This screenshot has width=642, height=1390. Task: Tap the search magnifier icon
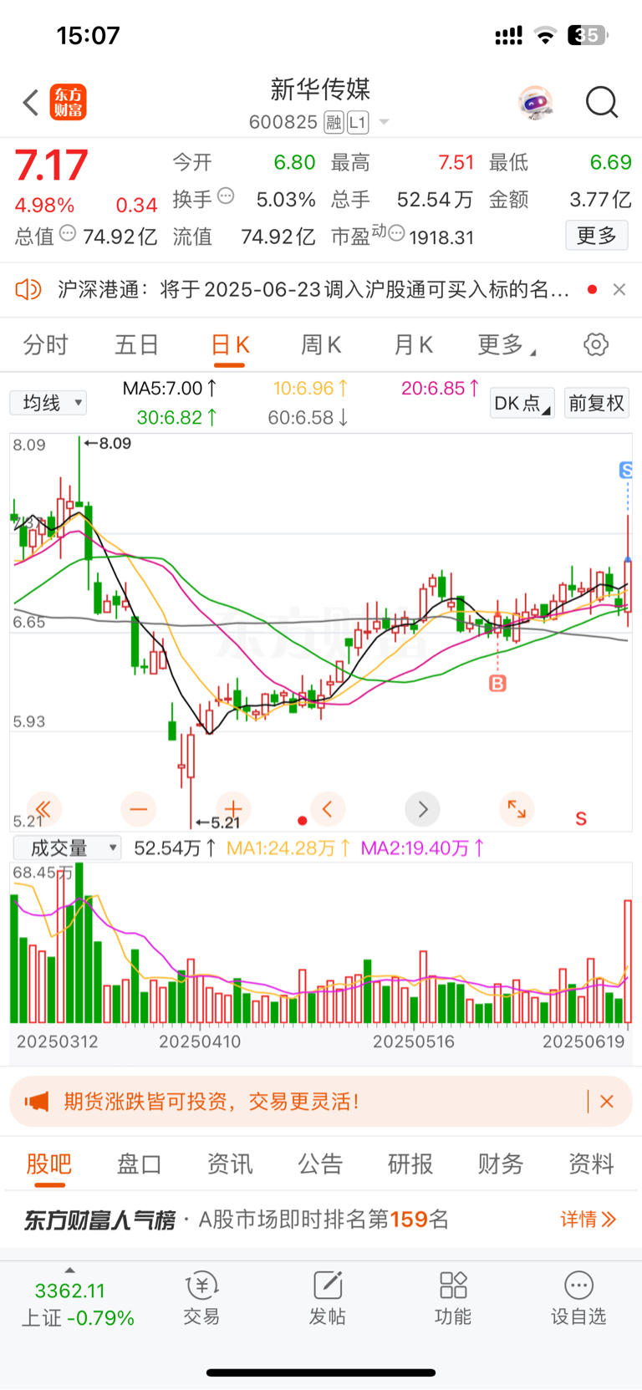click(x=602, y=103)
